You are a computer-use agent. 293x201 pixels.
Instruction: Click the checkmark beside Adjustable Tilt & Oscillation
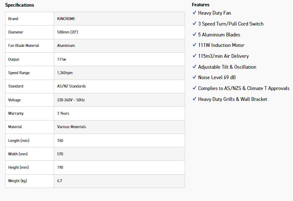coord(194,67)
